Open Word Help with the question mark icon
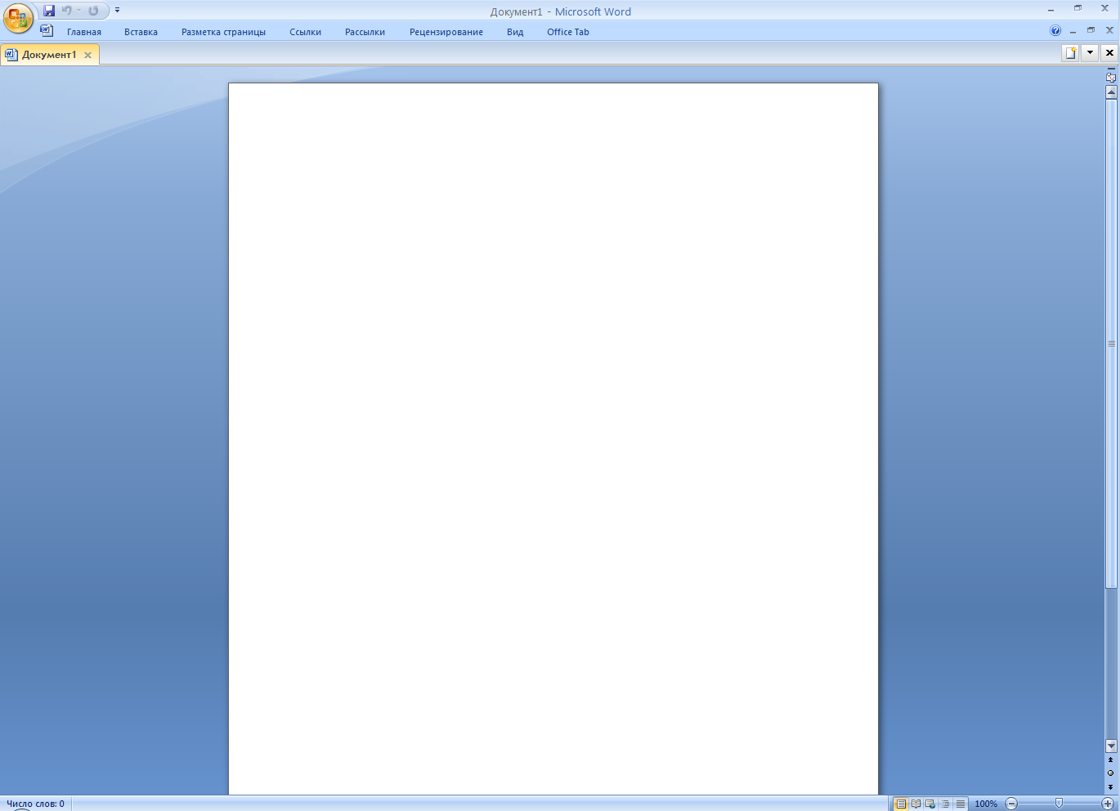 [x=1055, y=31]
